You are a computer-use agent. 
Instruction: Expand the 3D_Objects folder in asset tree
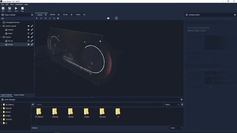pyautogui.click(x=1, y=105)
